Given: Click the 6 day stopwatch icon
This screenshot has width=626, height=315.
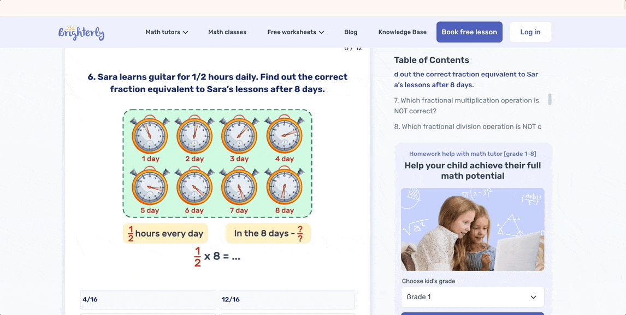Looking at the screenshot, I should click(194, 186).
